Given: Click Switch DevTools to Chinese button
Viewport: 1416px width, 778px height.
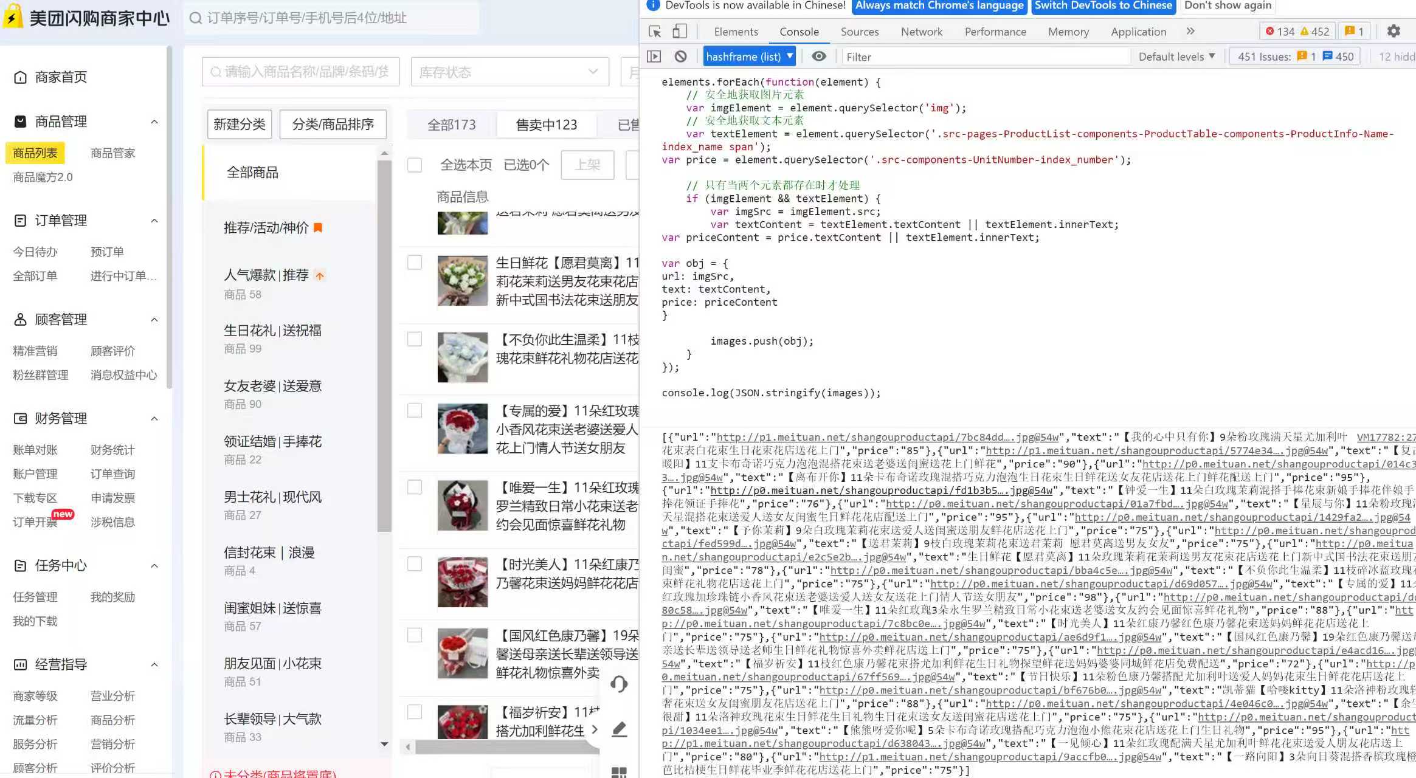Looking at the screenshot, I should (x=1103, y=6).
